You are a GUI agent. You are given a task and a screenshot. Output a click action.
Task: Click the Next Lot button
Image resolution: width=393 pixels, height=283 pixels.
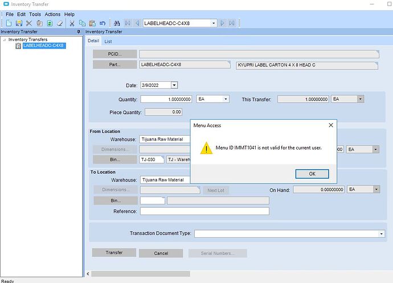tap(216, 191)
